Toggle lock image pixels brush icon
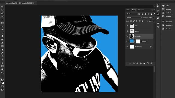The height and width of the screenshot is (98, 175). (134, 21)
